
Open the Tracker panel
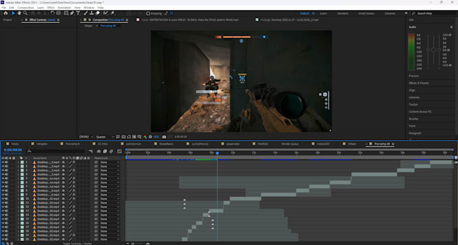pyautogui.click(x=414, y=104)
